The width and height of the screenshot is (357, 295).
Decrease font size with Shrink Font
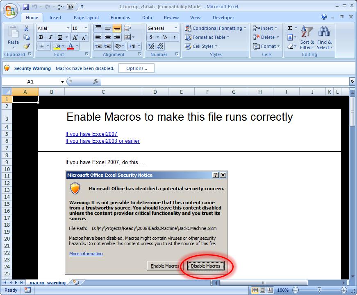click(84, 37)
